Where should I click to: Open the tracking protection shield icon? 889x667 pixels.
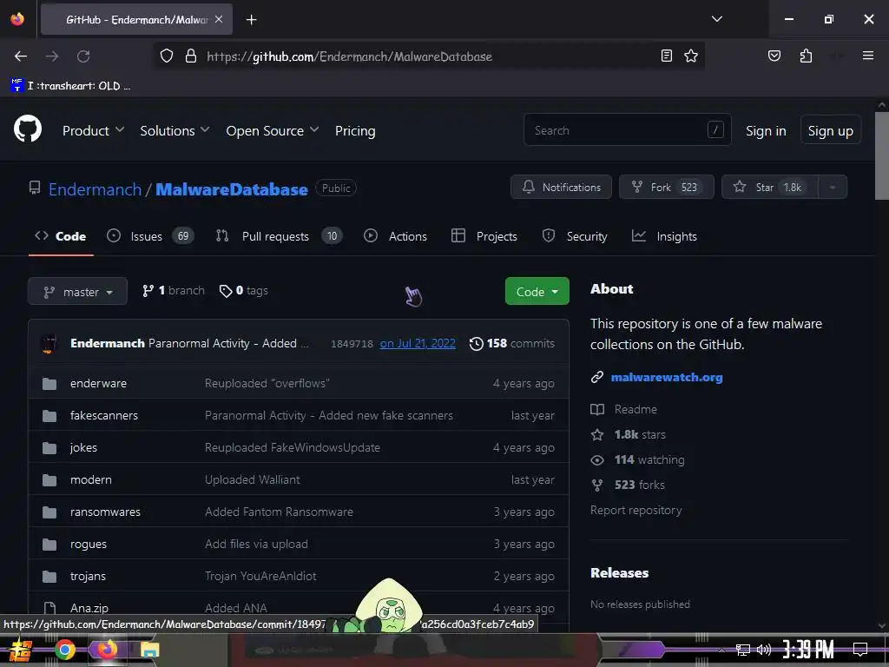[x=166, y=56]
